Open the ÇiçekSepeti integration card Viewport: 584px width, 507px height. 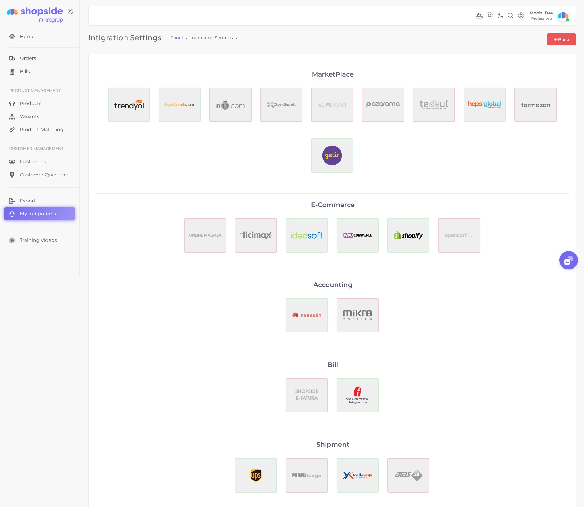pos(281,105)
